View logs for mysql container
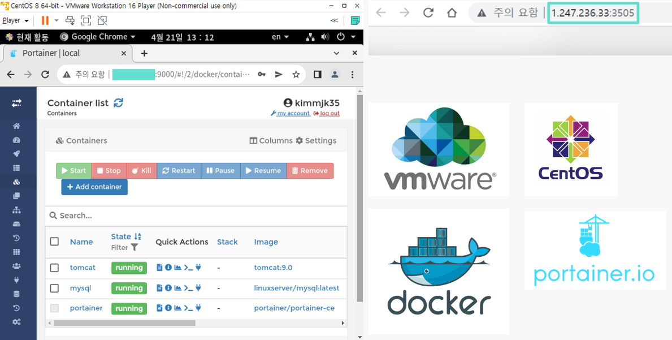 pos(159,288)
